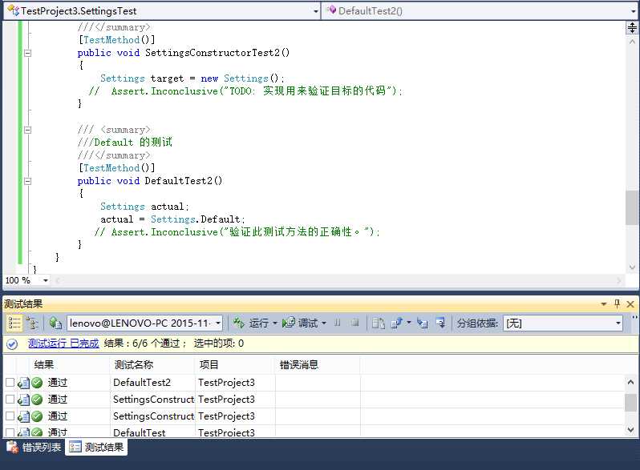Click the split editor handle above the scrollbar
This screenshot has width=640, height=470.
[632, 28]
